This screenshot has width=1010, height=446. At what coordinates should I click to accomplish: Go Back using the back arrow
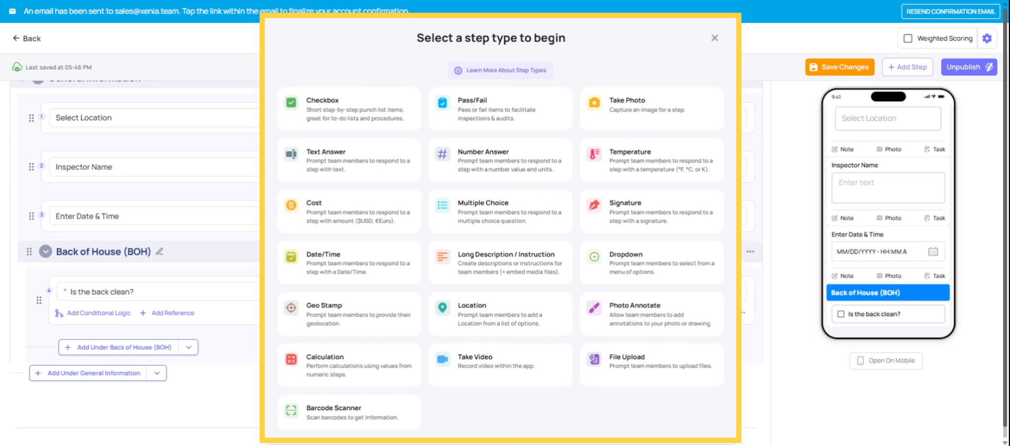click(26, 38)
